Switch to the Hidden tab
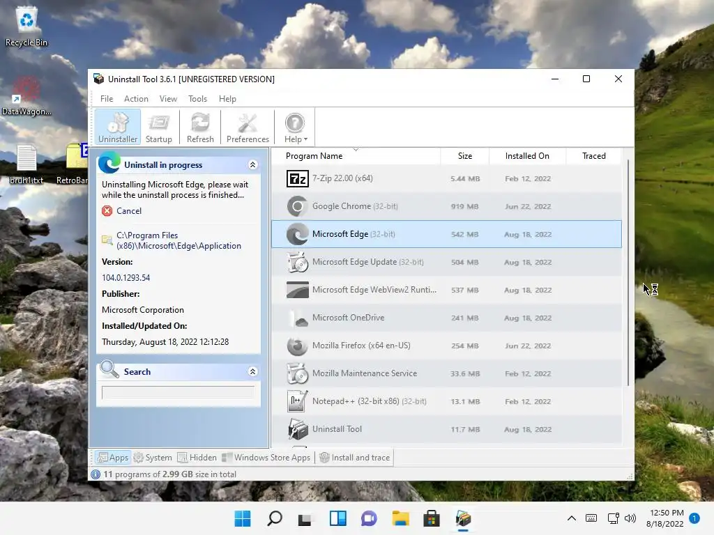Viewport: 714px width, 535px height. [x=197, y=457]
